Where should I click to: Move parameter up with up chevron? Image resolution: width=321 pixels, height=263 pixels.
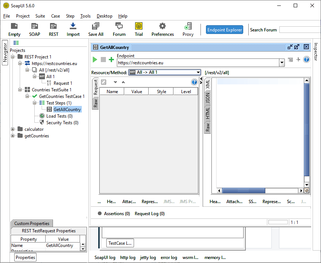coord(123,82)
